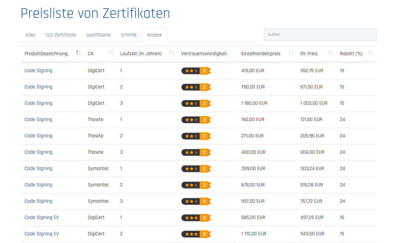Sort by Ihr Preis column arrows

330,53
